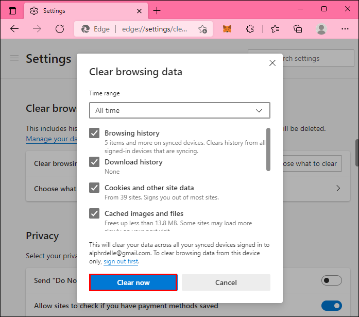The height and width of the screenshot is (317, 359).
Task: Click the dialog's vertical scrollbar
Action: point(268,149)
